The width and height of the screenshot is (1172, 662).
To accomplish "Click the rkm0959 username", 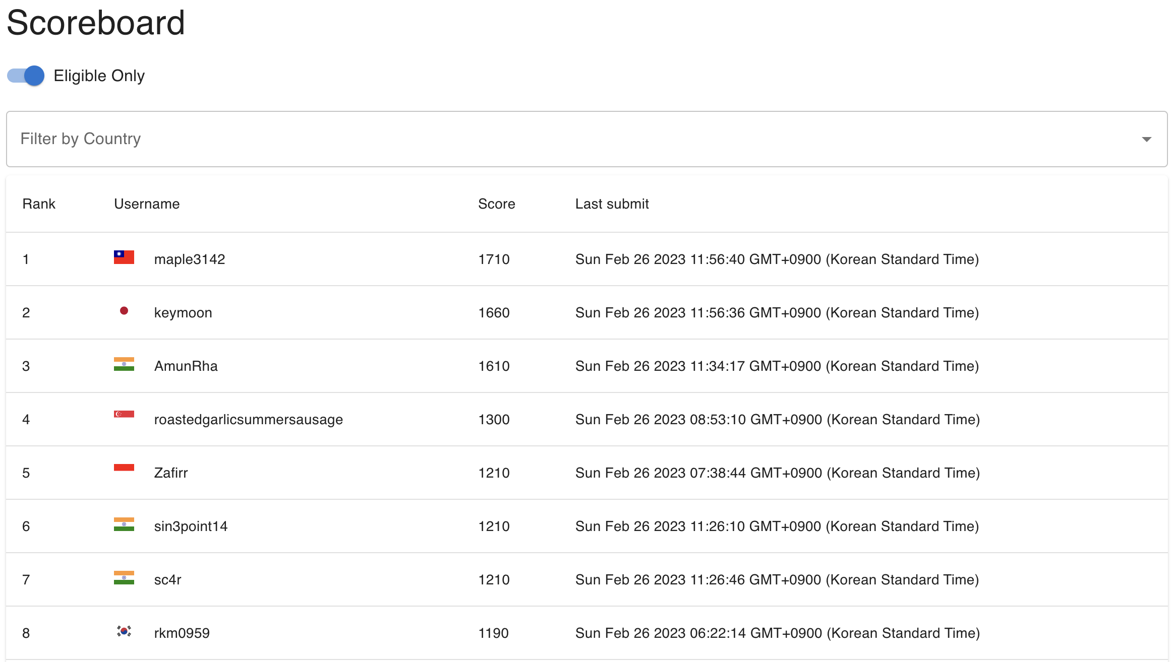I will tap(182, 633).
